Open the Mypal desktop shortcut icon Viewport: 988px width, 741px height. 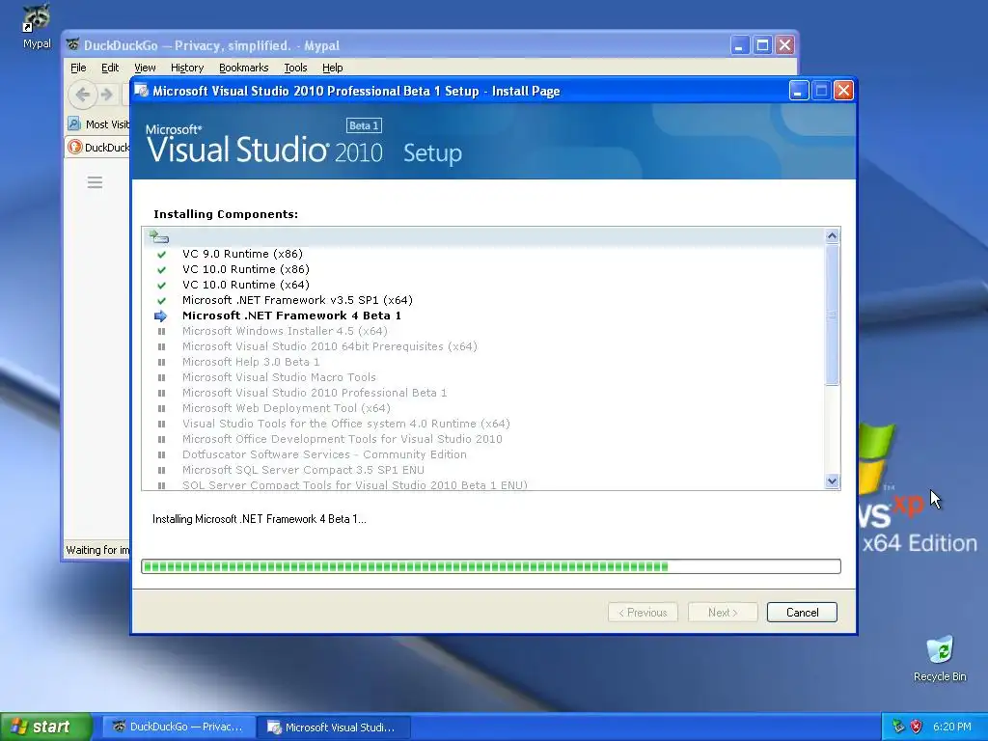pyautogui.click(x=37, y=26)
